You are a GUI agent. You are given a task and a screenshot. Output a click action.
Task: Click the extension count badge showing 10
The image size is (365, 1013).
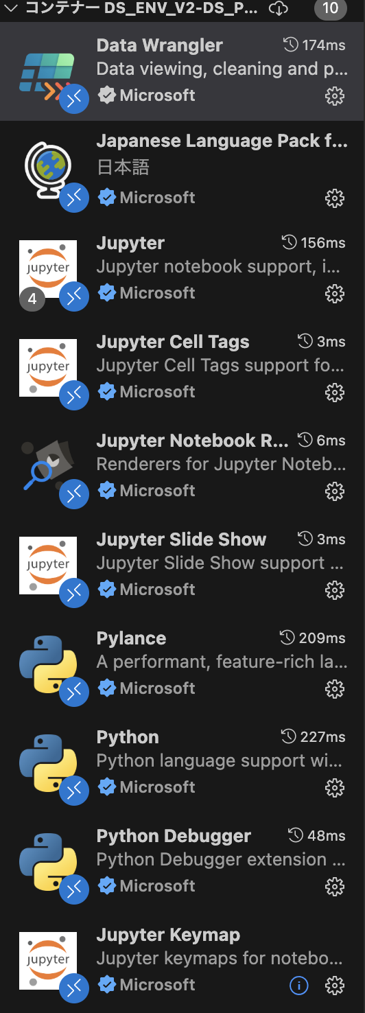[330, 8]
